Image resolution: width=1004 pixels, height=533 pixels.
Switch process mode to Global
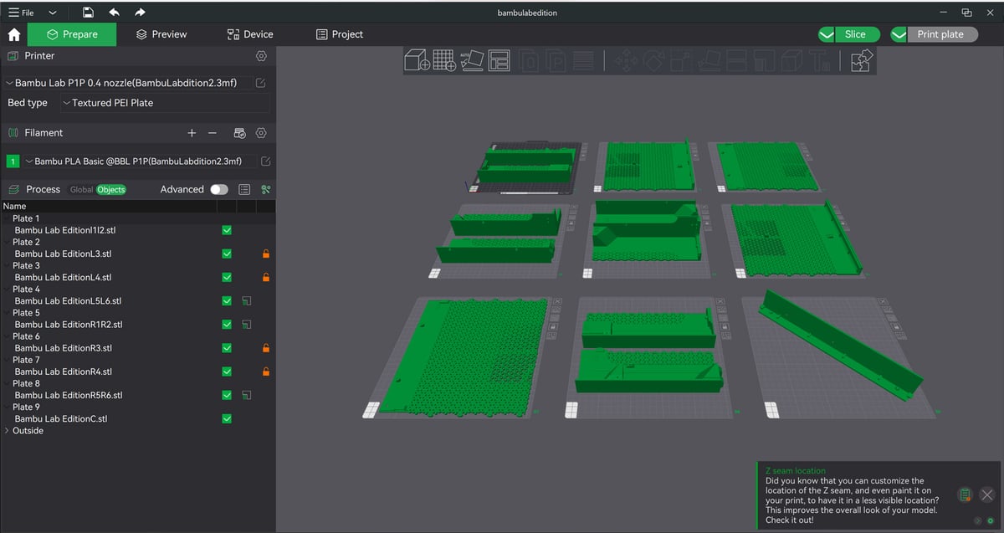[x=81, y=190]
